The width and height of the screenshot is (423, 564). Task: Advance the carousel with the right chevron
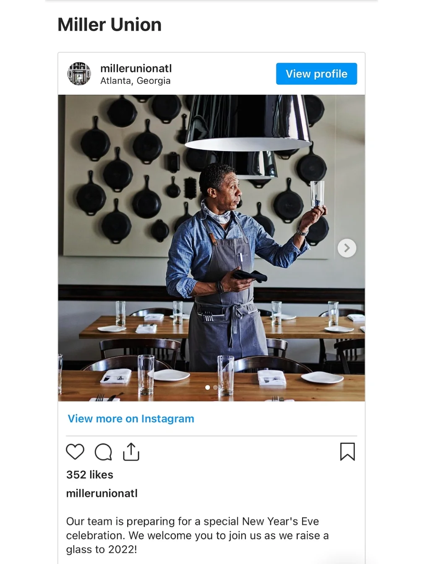point(347,248)
